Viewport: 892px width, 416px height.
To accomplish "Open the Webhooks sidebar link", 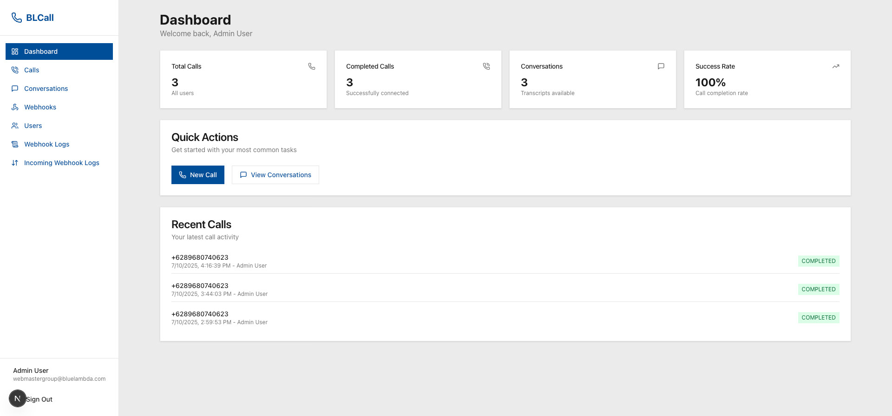I will (x=40, y=107).
